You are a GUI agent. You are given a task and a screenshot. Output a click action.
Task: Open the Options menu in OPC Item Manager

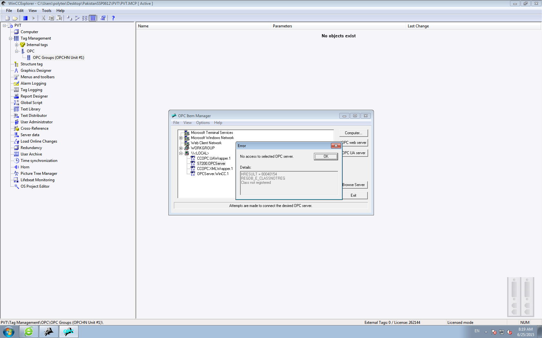203,123
